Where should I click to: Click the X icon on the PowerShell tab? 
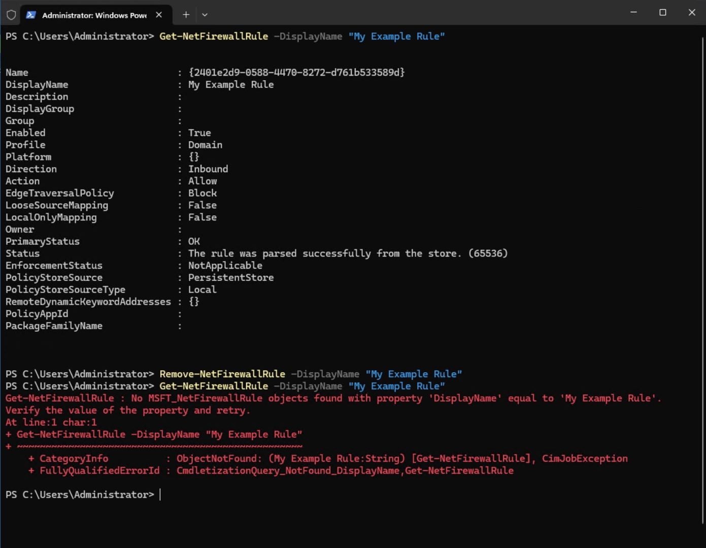[158, 15]
